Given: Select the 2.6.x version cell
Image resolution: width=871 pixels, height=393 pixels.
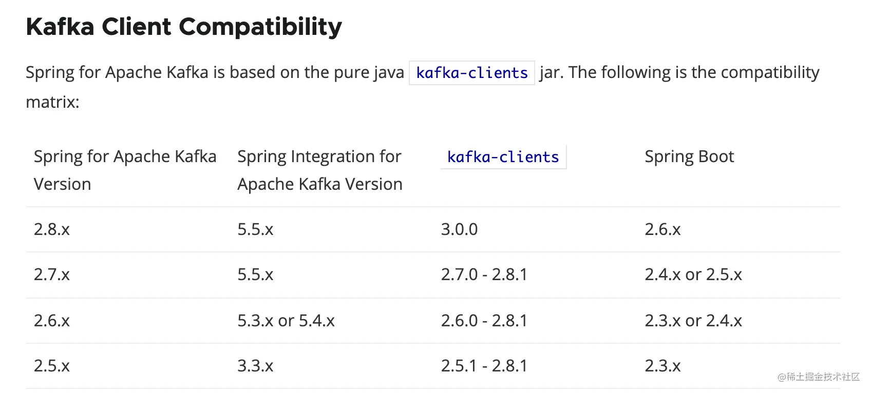Looking at the screenshot, I should point(52,321).
